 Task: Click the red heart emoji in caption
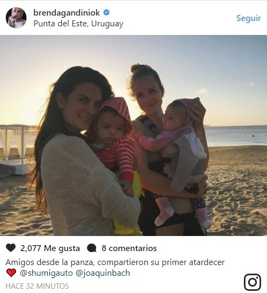pos(11,273)
